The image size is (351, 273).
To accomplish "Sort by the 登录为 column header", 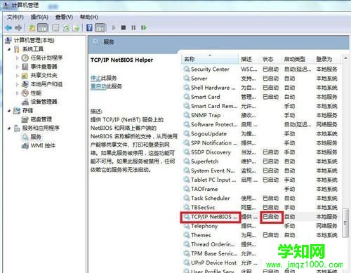I will click(326, 59).
